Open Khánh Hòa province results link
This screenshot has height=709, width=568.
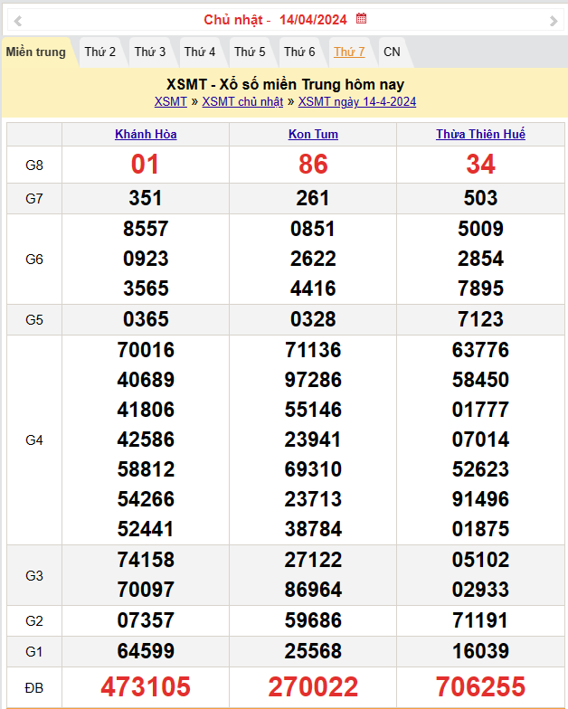point(146,135)
